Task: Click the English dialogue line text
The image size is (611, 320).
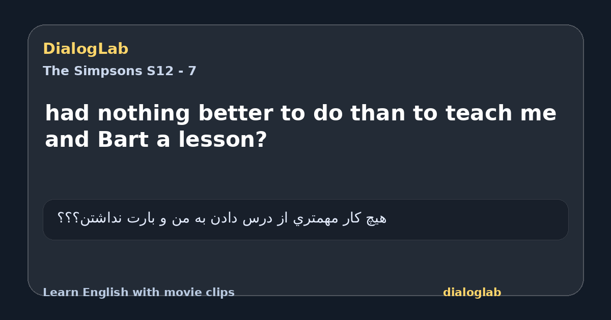Action: [x=300, y=126]
